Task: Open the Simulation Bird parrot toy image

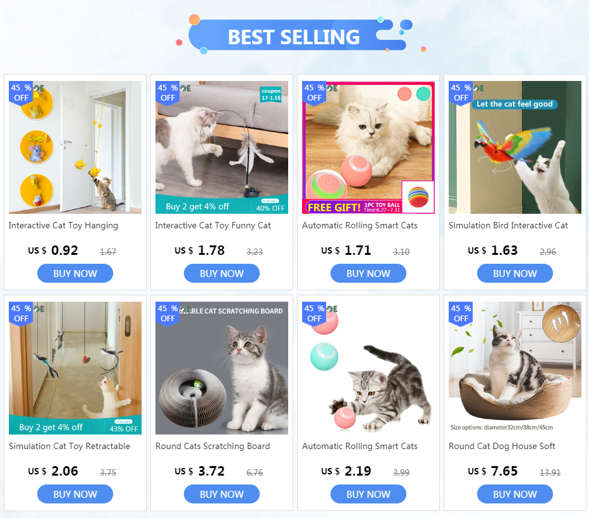Action: pyautogui.click(x=515, y=147)
